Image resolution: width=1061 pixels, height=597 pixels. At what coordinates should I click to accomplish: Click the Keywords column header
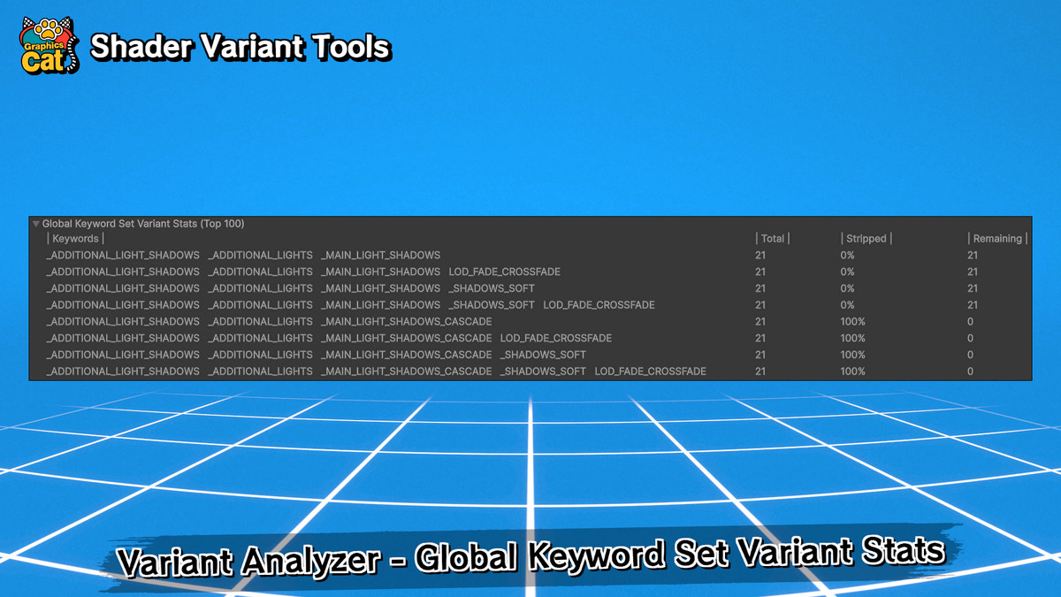point(75,238)
